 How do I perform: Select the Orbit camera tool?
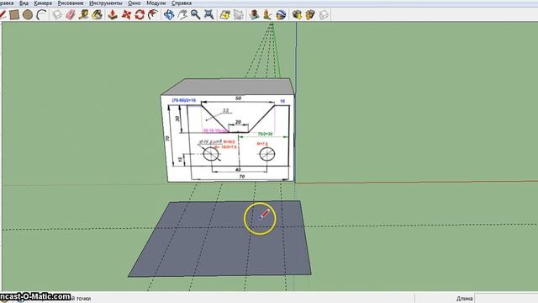coord(169,15)
